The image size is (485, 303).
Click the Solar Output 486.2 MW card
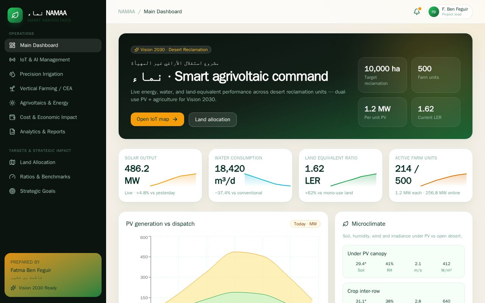160,175
